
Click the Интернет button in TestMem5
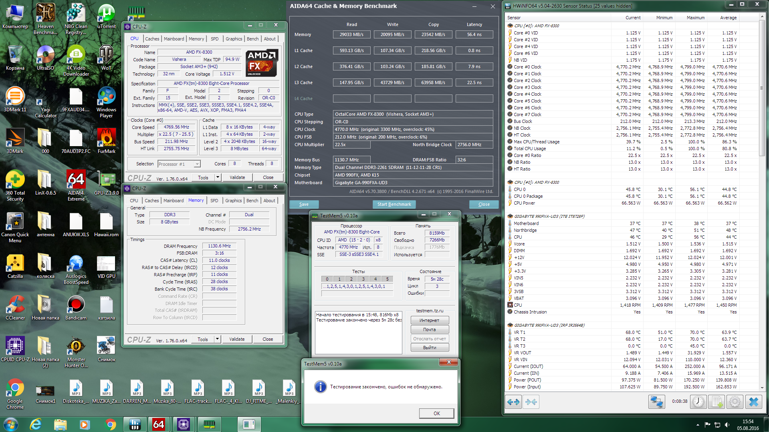click(429, 320)
